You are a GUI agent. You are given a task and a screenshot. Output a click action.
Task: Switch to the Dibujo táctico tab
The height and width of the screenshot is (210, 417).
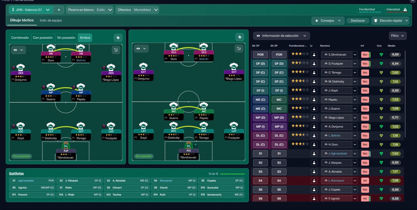22,20
